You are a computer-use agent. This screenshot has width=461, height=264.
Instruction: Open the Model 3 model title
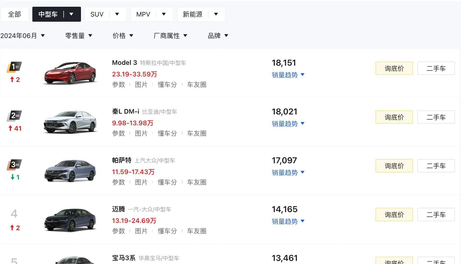click(x=124, y=63)
